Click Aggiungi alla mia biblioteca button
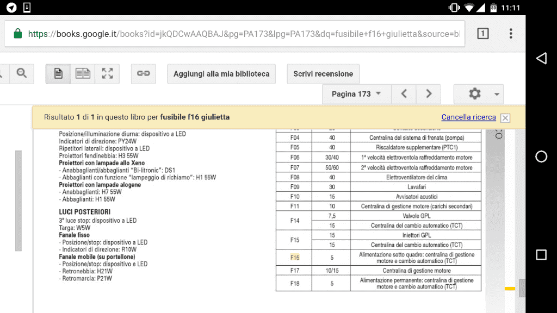 (221, 74)
